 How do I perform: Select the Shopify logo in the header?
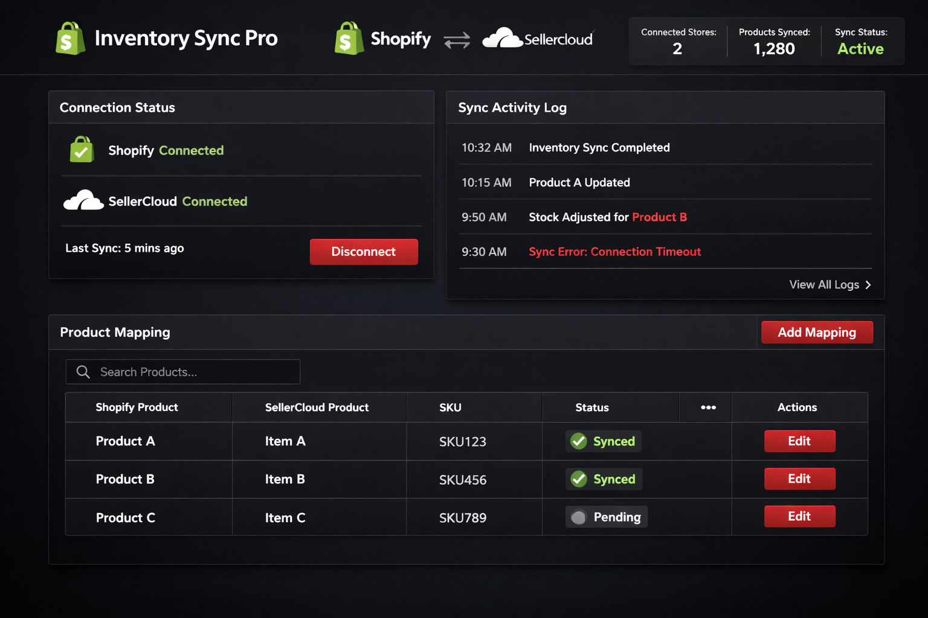(349, 37)
